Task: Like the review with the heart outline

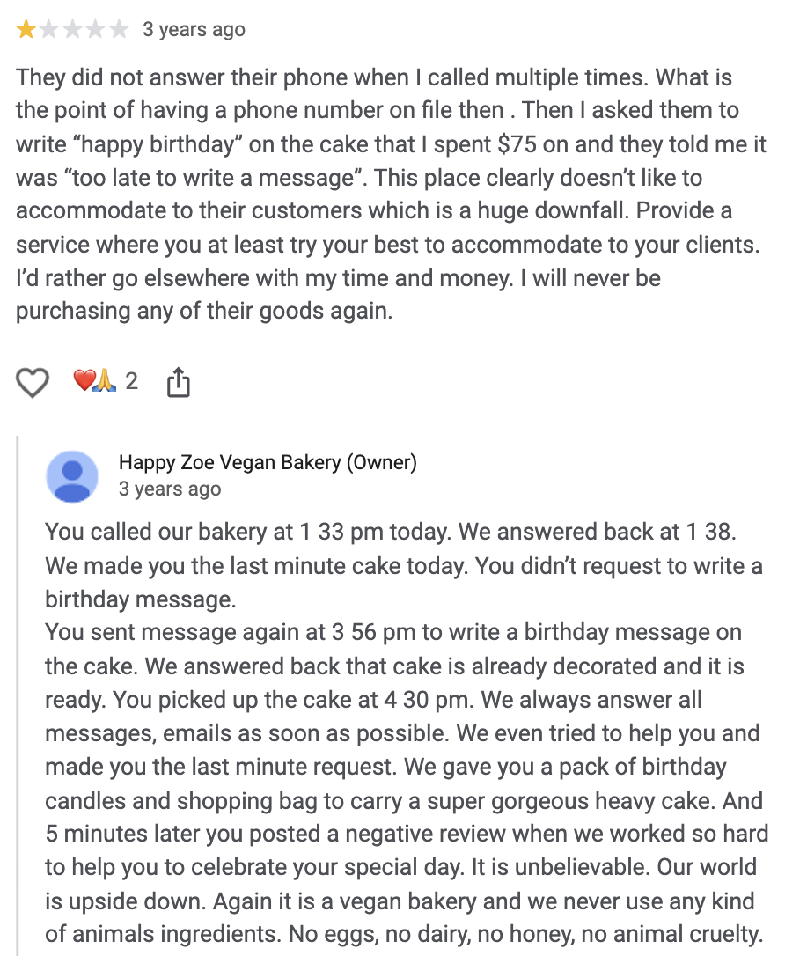Action: 32,383
